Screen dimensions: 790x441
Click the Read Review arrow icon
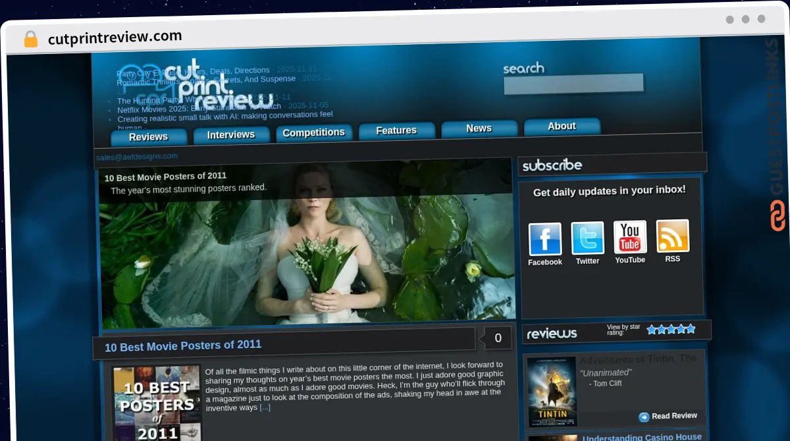(x=644, y=417)
